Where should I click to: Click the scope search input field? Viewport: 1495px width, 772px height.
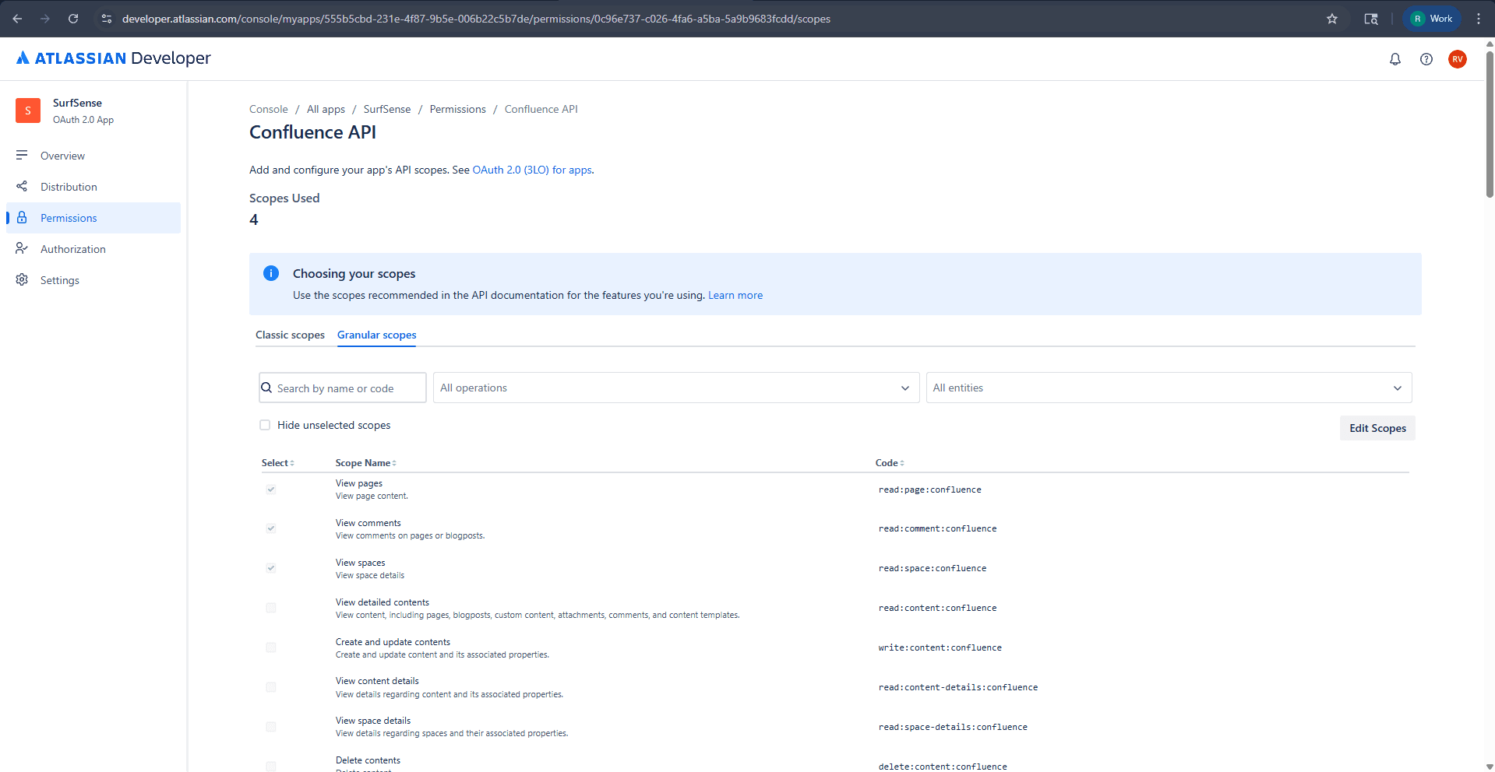pos(343,387)
